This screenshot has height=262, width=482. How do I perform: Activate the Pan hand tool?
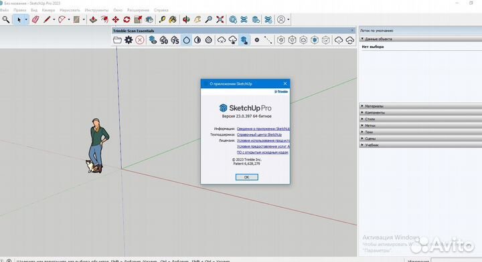(x=197, y=19)
